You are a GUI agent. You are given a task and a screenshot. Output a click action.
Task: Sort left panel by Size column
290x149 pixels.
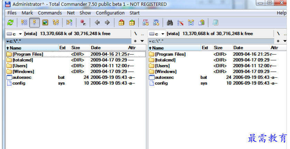(x=80, y=48)
